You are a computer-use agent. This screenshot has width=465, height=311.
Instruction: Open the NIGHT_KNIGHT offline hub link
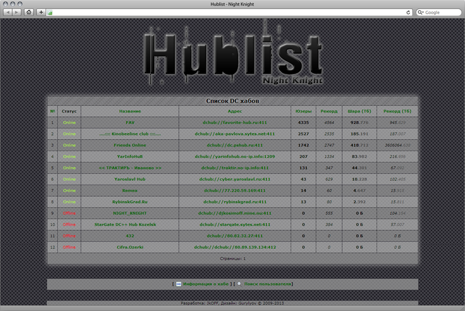tap(130, 213)
